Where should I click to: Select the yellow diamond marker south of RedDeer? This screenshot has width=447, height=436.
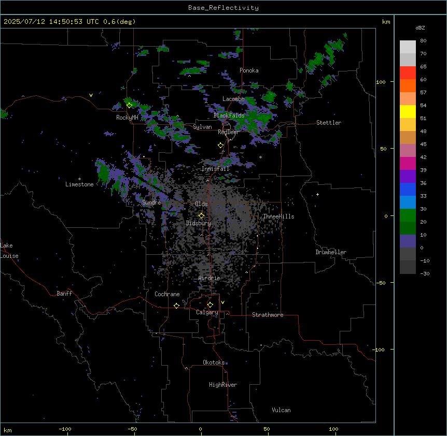[x=220, y=146]
